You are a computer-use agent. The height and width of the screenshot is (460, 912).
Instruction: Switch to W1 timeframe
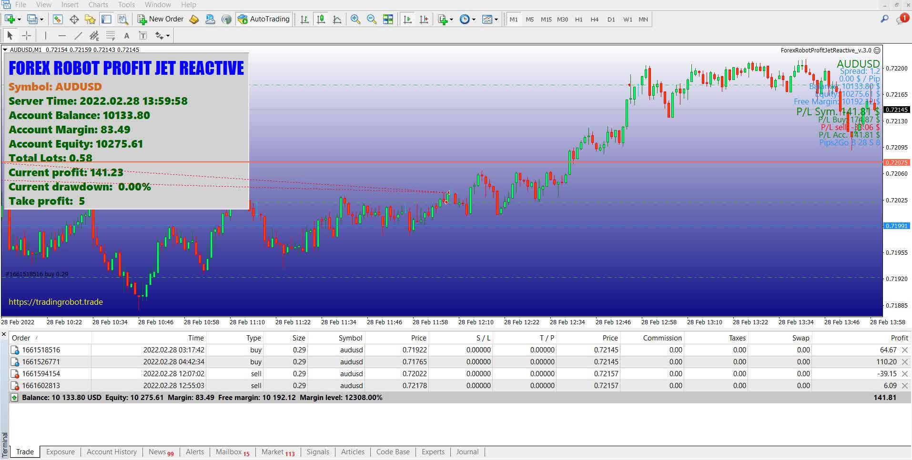coord(628,20)
